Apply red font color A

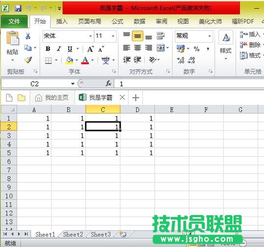click(85, 60)
